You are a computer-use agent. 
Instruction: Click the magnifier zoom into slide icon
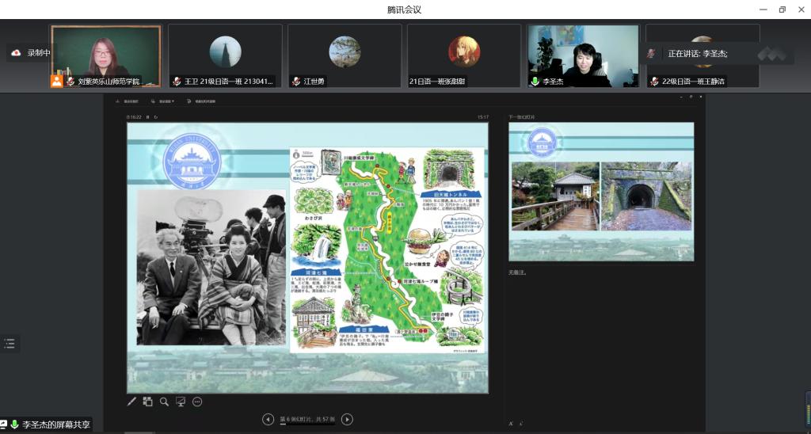(x=164, y=402)
